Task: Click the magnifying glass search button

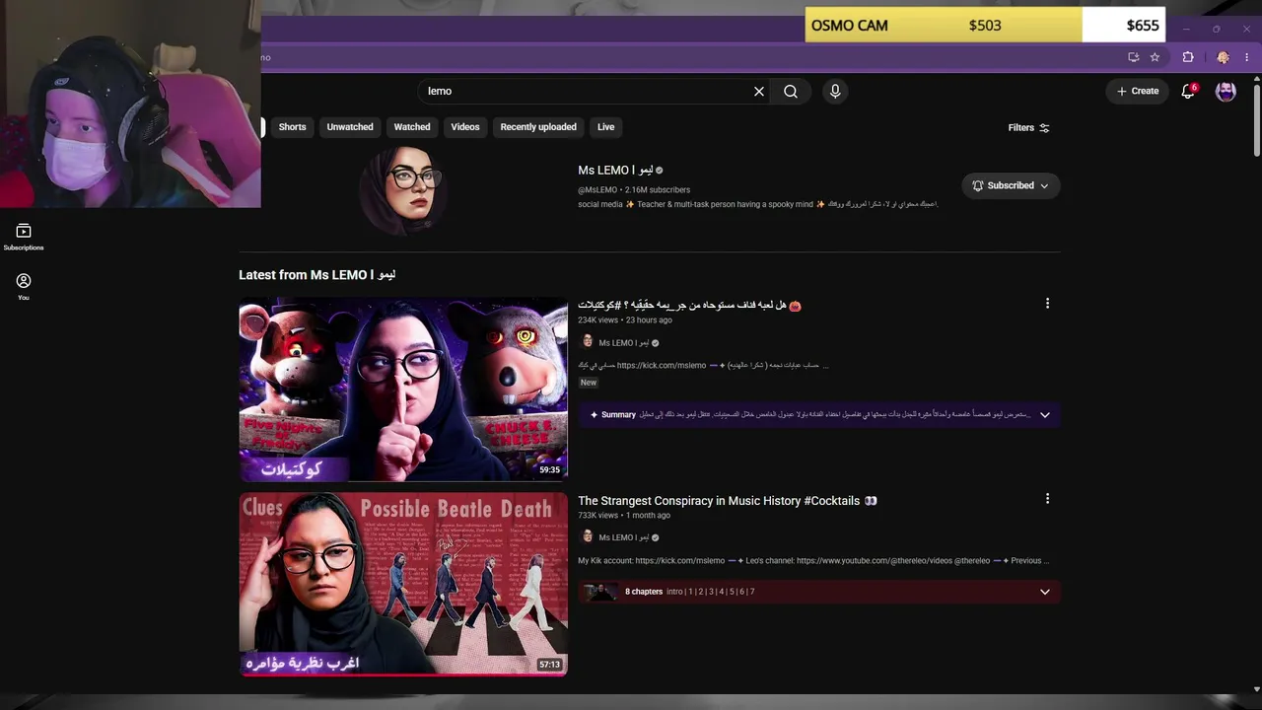Action: (x=791, y=91)
